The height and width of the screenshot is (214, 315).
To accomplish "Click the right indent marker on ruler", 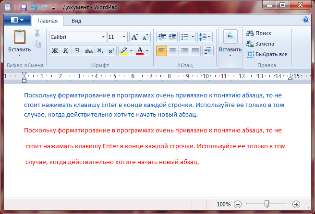I will [x=290, y=77].
